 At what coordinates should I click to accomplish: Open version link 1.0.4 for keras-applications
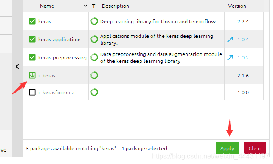tap(243, 40)
